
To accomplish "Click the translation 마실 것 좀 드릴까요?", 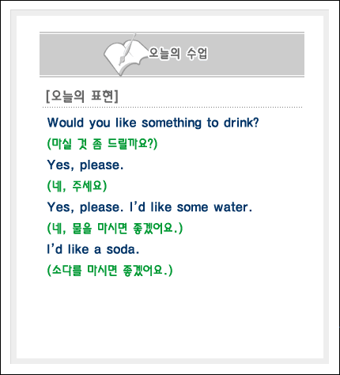I will [102, 144].
